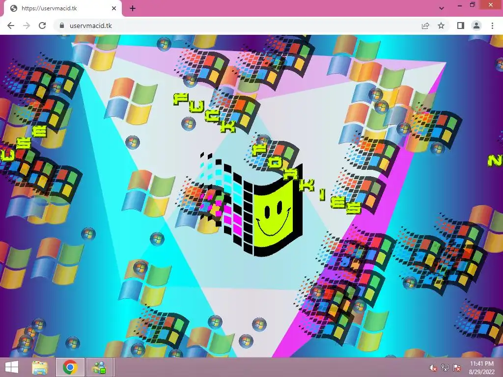The width and height of the screenshot is (503, 377).
Task: Open the Chrome three-dot menu
Action: click(x=492, y=26)
